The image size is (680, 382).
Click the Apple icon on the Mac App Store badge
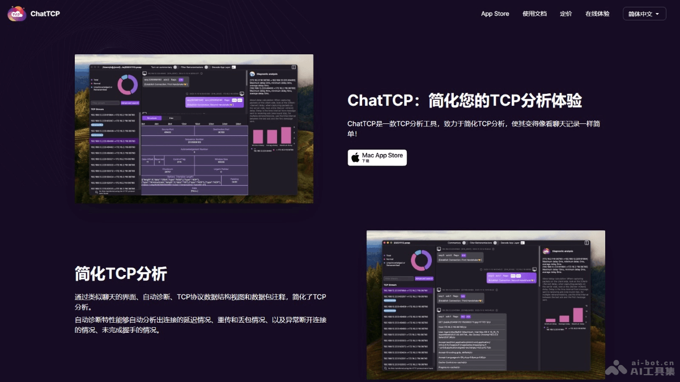[x=355, y=157]
